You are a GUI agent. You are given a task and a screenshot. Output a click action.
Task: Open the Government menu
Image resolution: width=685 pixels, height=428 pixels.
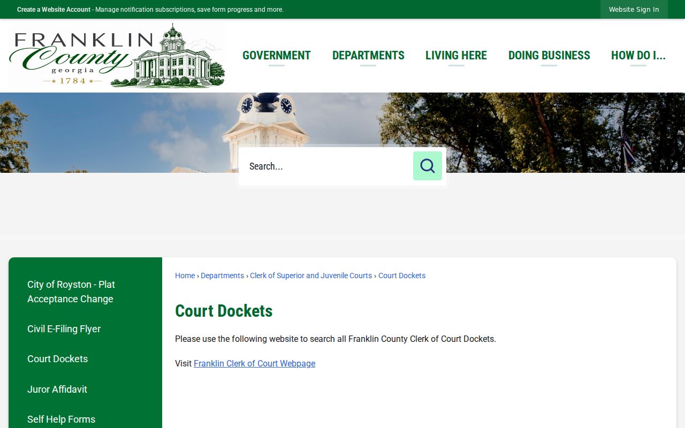tap(277, 56)
